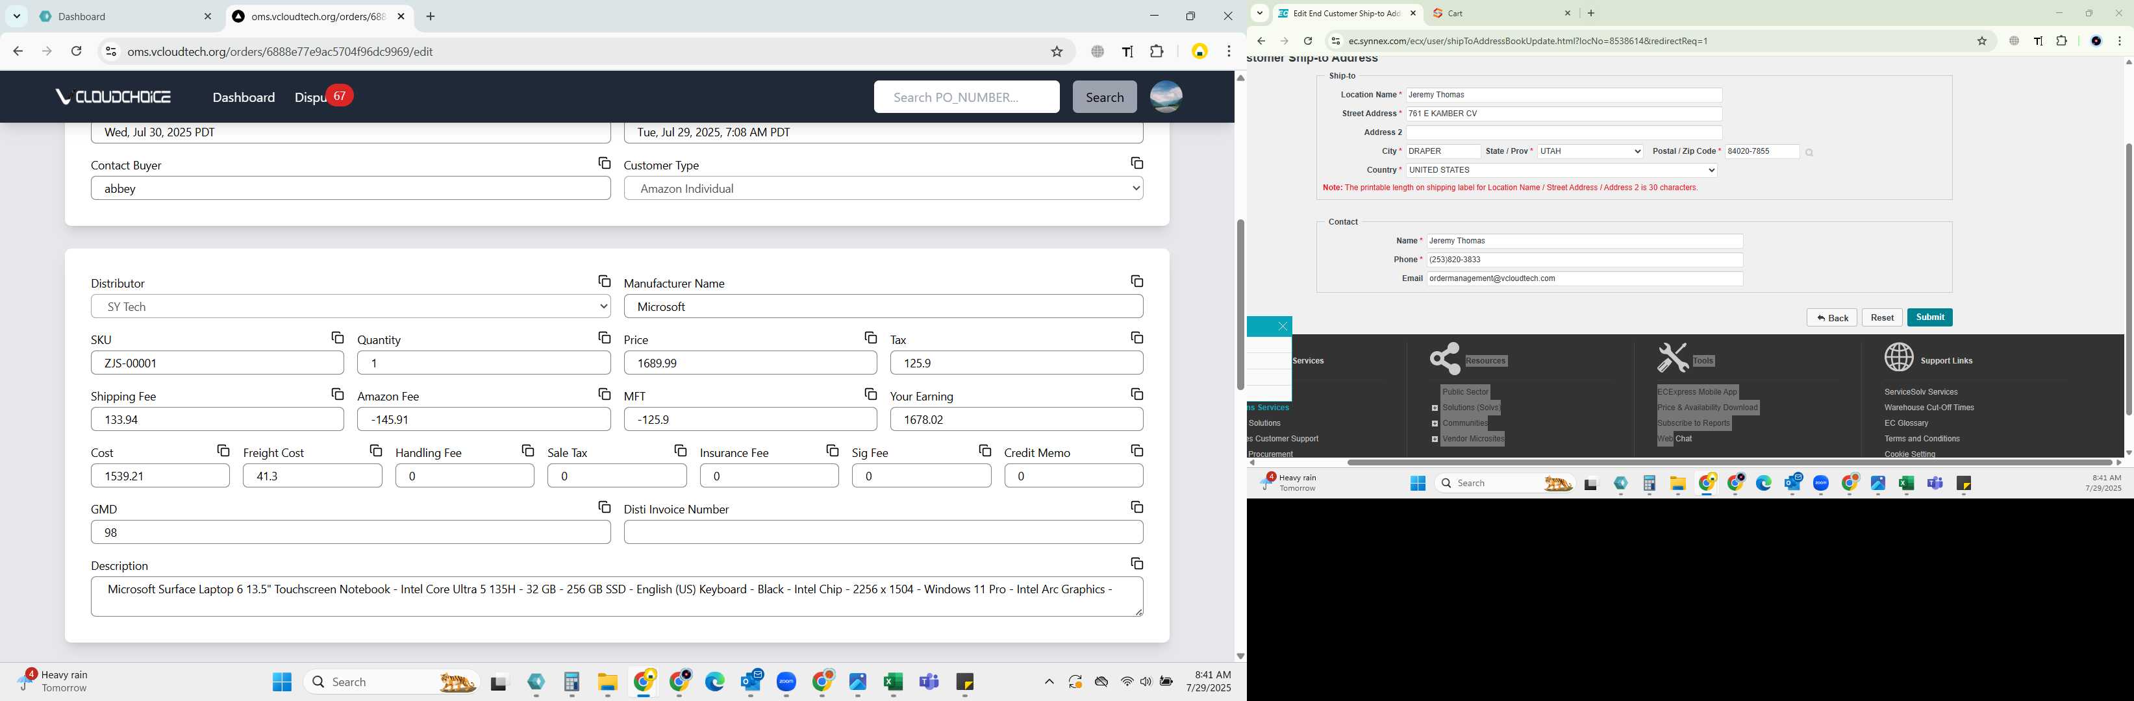Copy the Customer Type value

click(1136, 163)
